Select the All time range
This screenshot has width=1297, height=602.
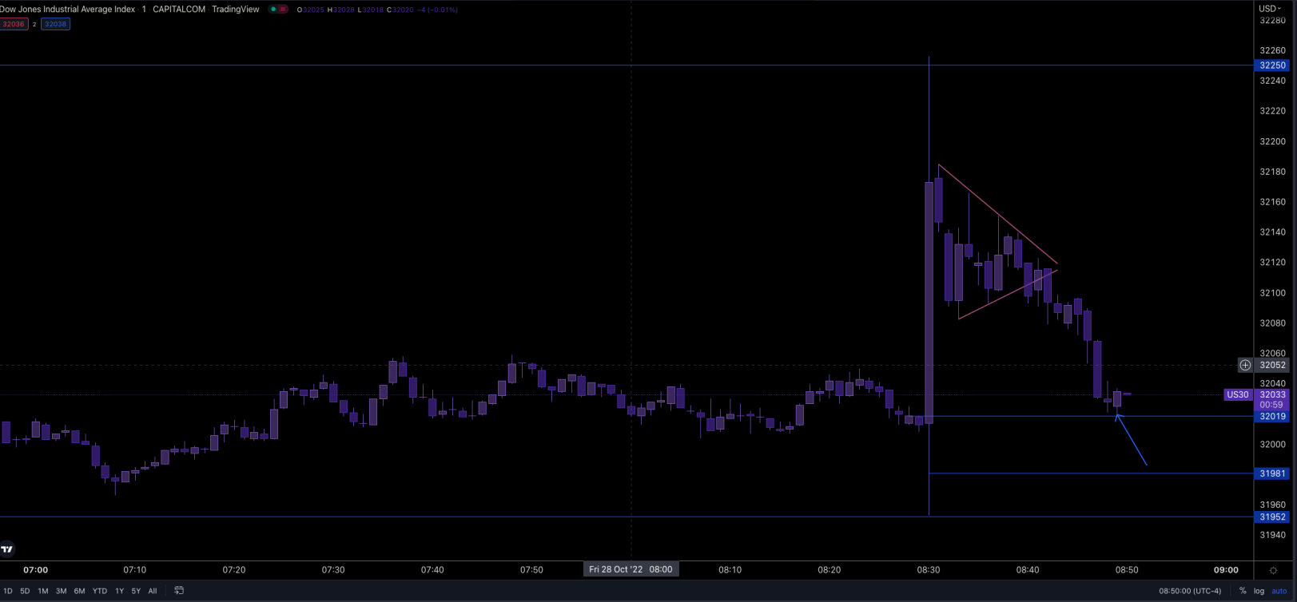pos(153,591)
